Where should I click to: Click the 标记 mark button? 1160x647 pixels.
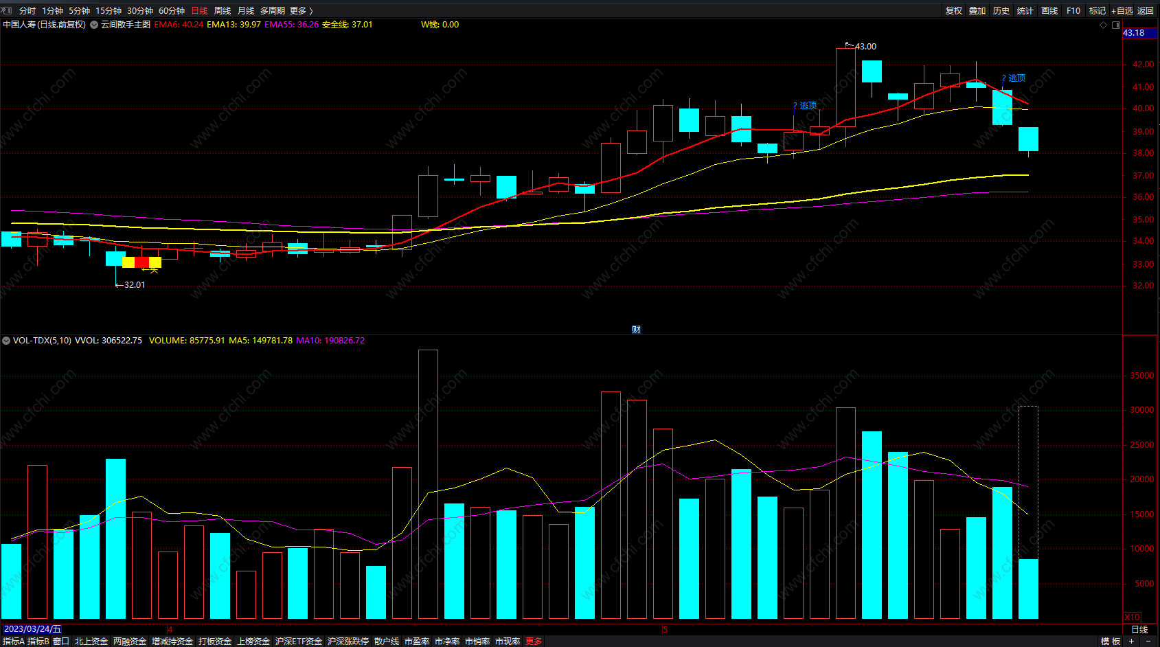click(1098, 11)
